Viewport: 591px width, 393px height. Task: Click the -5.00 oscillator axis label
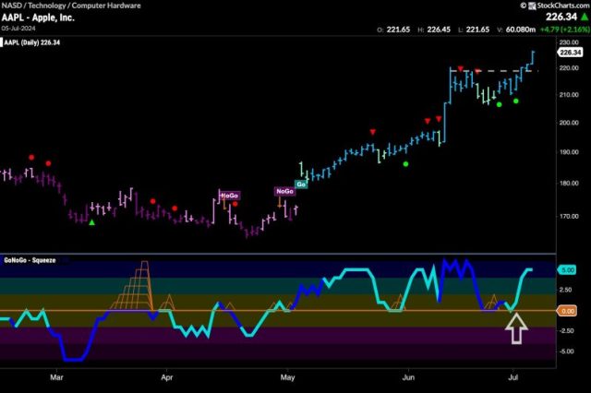coord(566,351)
